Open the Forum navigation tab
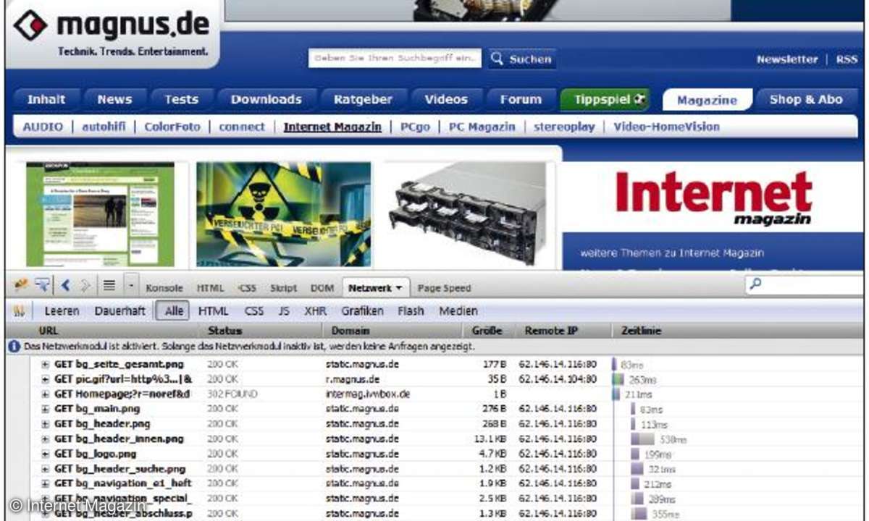This screenshot has width=869, height=521. [521, 100]
